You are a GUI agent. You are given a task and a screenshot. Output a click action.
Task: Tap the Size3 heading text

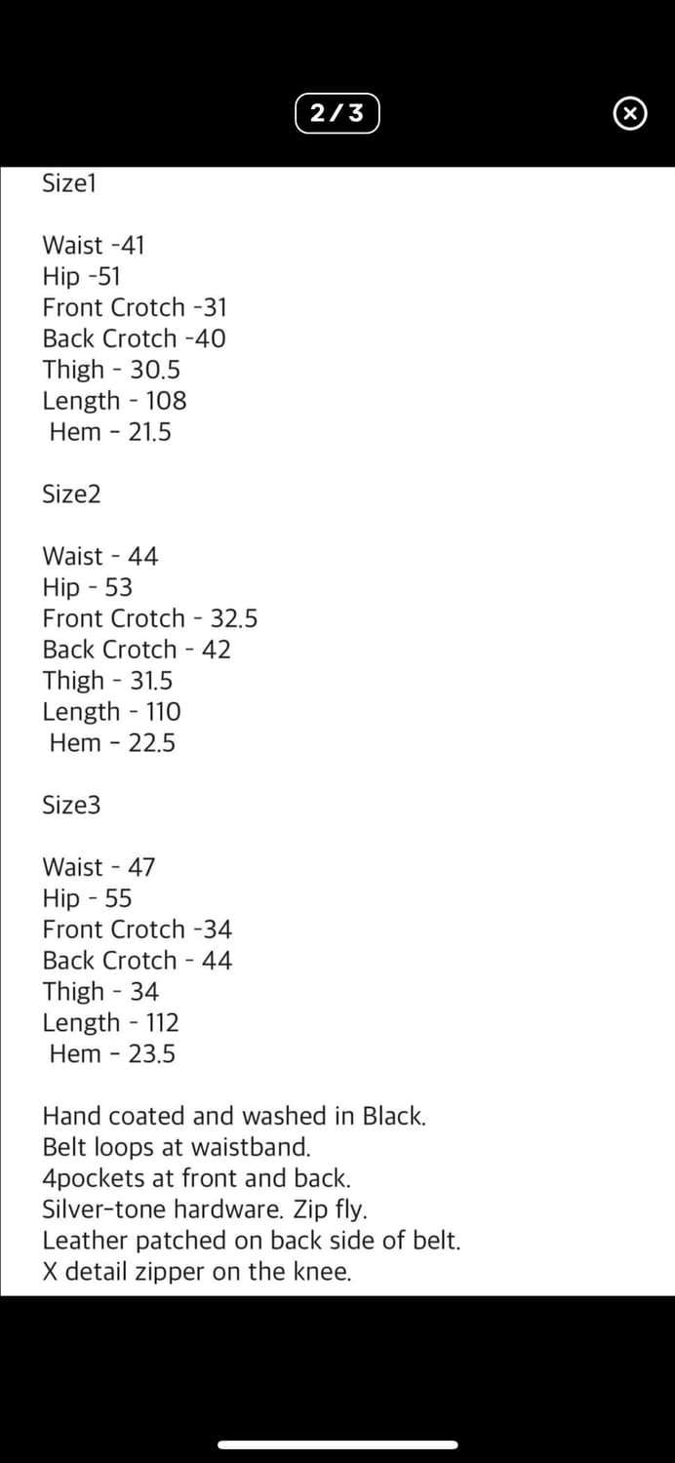tap(71, 805)
